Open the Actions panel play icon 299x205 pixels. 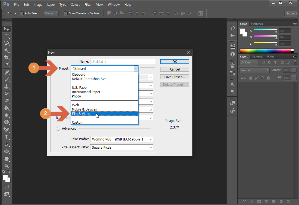tap(232, 35)
